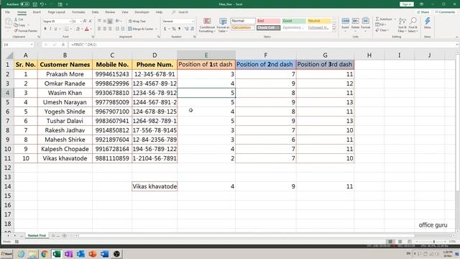Open the Data ribbon tab
Screen dimensions: 460x259
pyautogui.click(x=95, y=12)
